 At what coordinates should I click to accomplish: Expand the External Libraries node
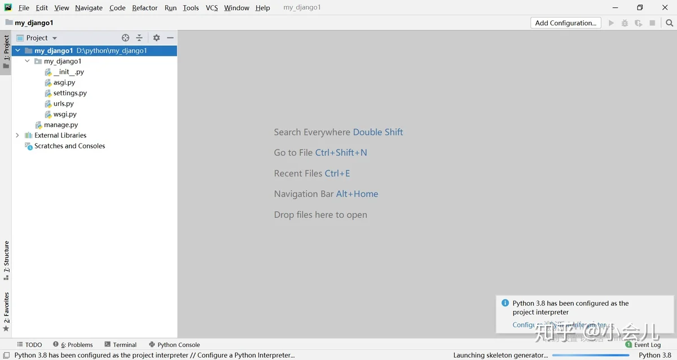[17, 135]
